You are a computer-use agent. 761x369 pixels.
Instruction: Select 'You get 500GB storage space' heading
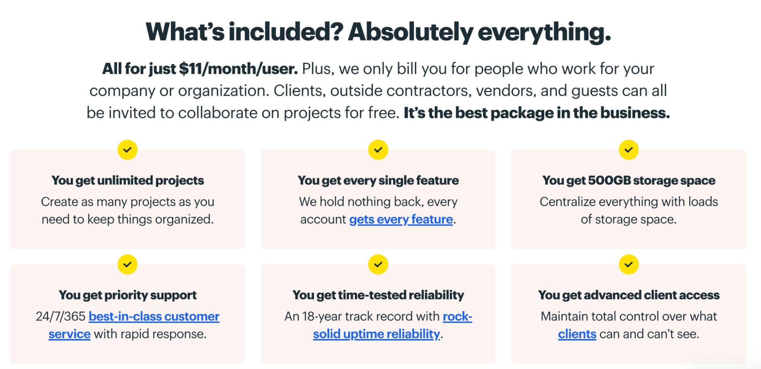tap(629, 180)
